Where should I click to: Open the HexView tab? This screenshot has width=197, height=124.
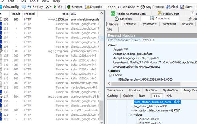187,24
